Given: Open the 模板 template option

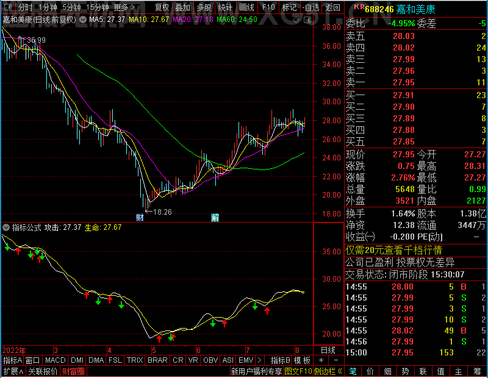Looking at the screenshot, I should point(302,360).
